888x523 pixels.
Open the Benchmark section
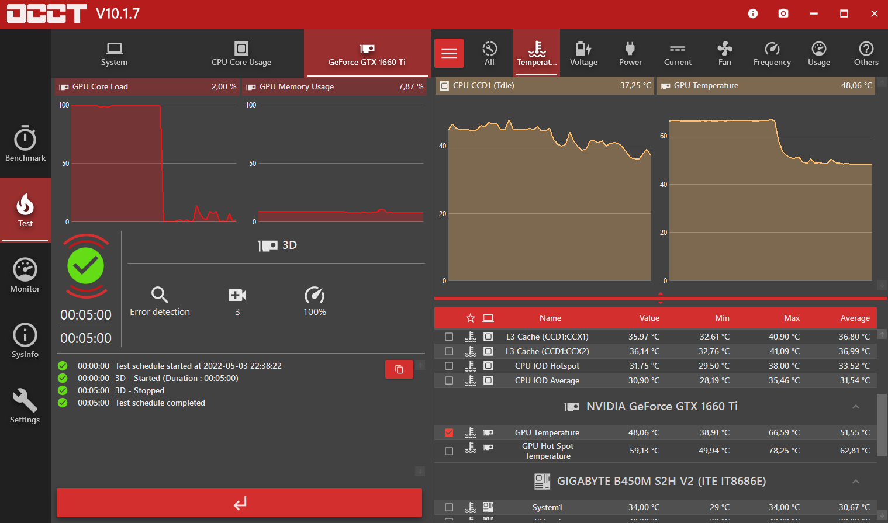coord(25,144)
